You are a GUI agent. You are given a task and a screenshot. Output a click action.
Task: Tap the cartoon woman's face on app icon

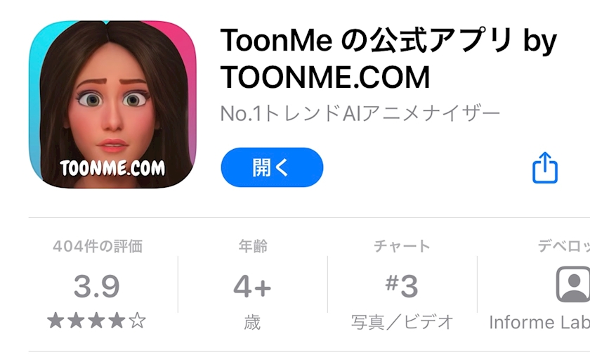(x=112, y=104)
